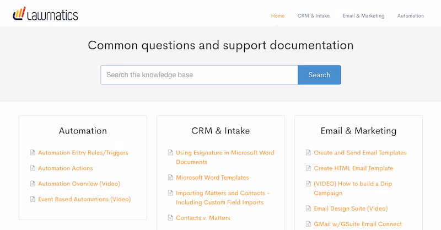Click document icon beside Email Design Suite

pyautogui.click(x=308, y=208)
